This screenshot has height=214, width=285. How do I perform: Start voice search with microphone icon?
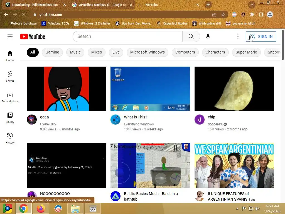click(x=208, y=37)
